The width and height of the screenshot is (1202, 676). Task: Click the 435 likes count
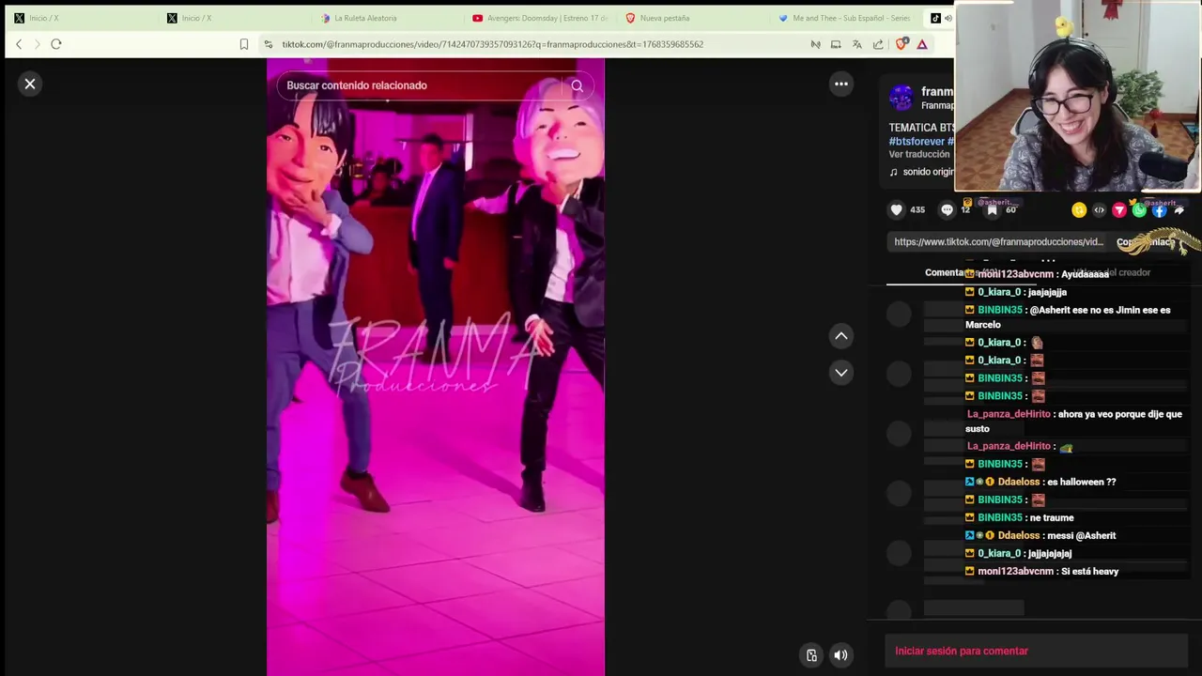click(x=917, y=210)
